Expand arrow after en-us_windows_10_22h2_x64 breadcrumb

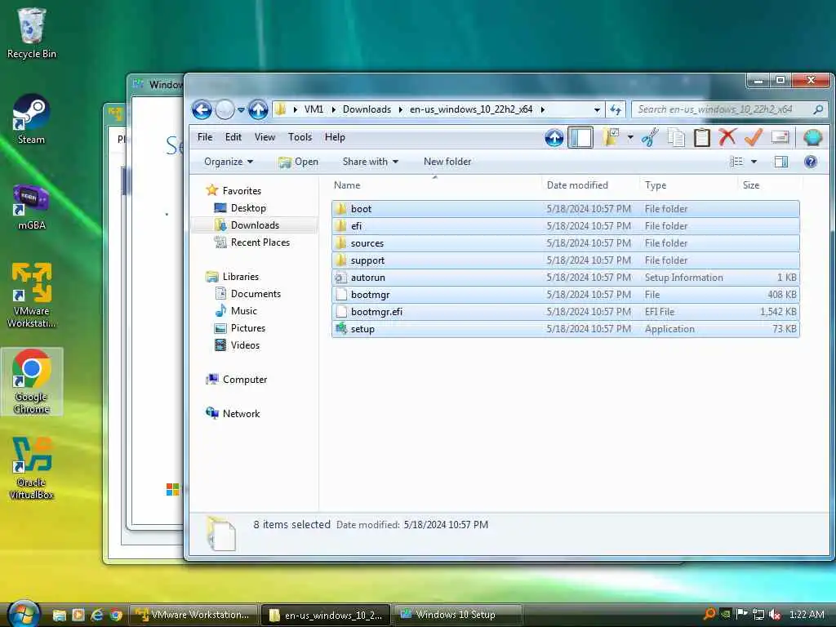pos(543,109)
